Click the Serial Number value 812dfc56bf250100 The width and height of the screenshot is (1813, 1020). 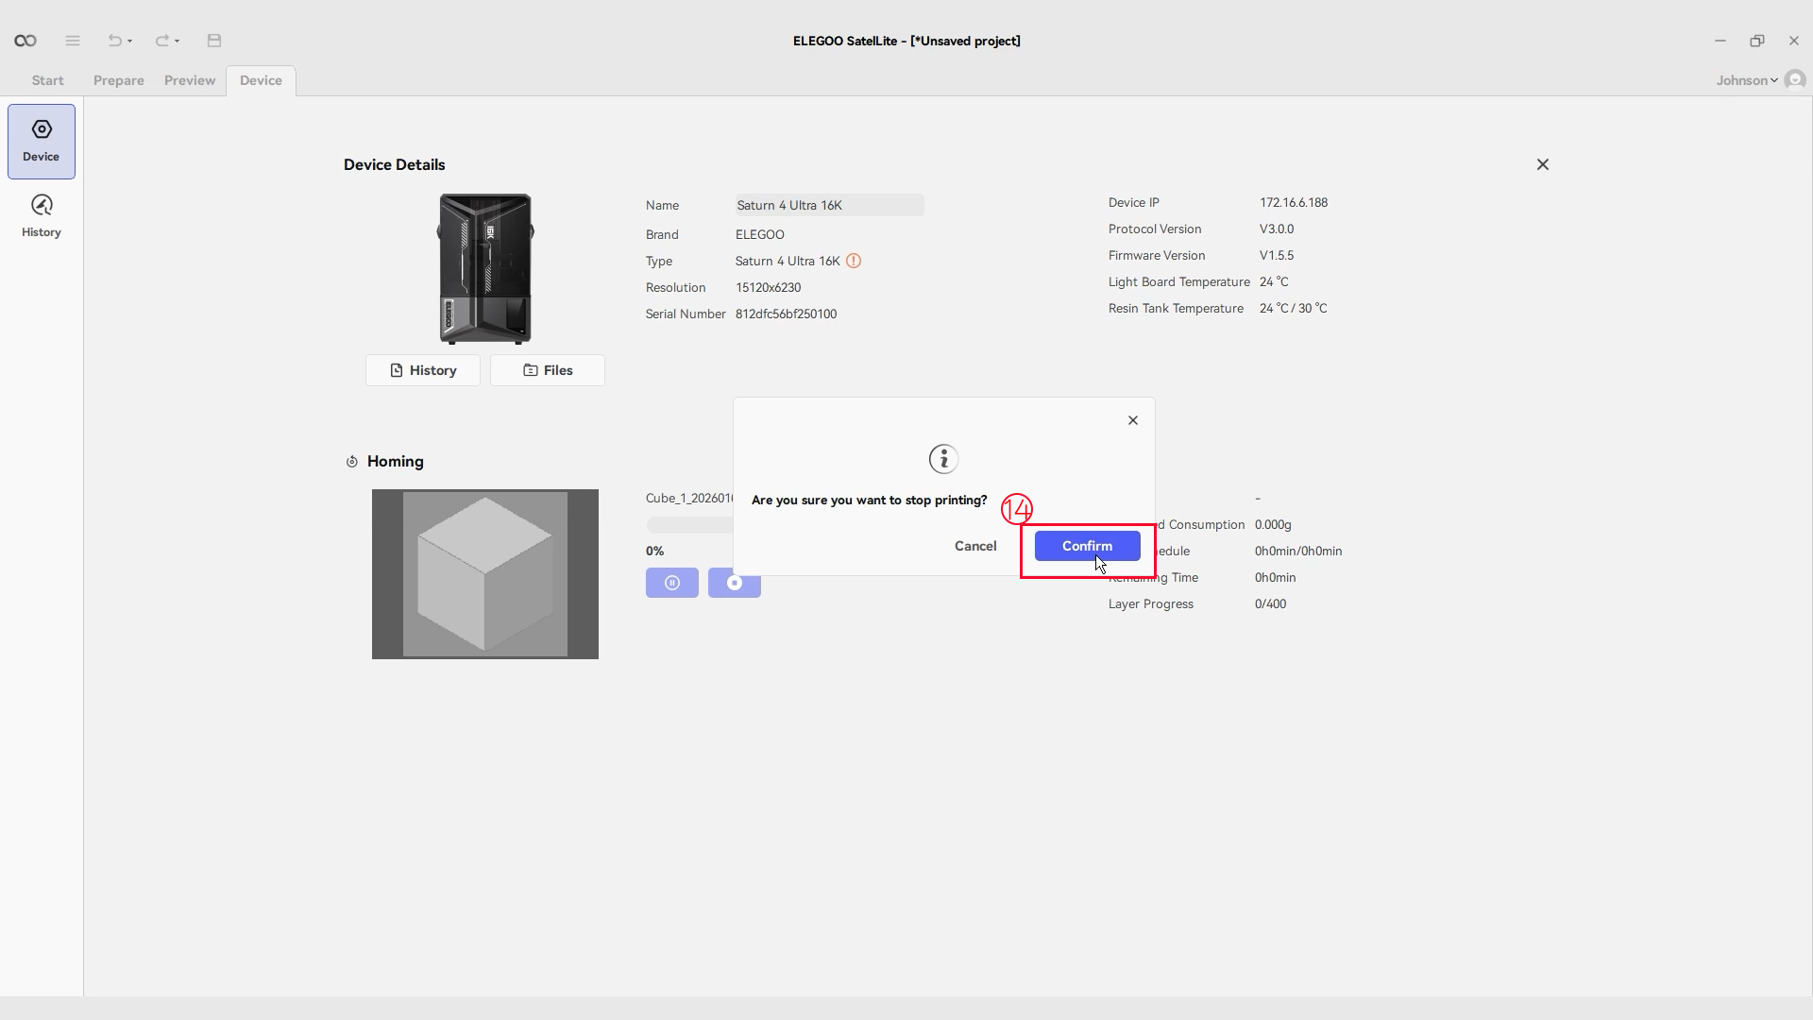pyautogui.click(x=787, y=314)
